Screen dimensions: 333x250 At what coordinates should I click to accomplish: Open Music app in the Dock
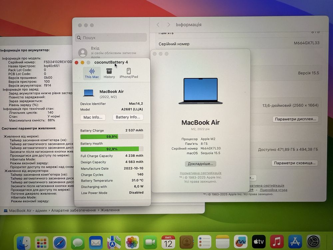(277, 241)
